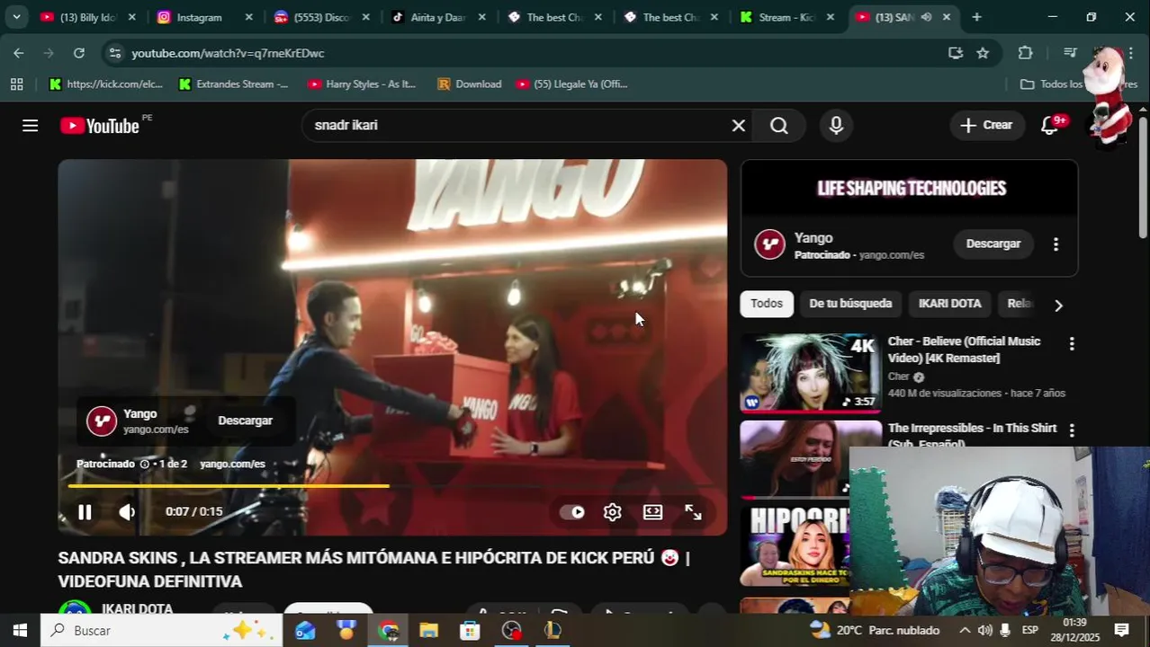This screenshot has width=1150, height=647.
Task: Open player settings gear
Action: [613, 512]
